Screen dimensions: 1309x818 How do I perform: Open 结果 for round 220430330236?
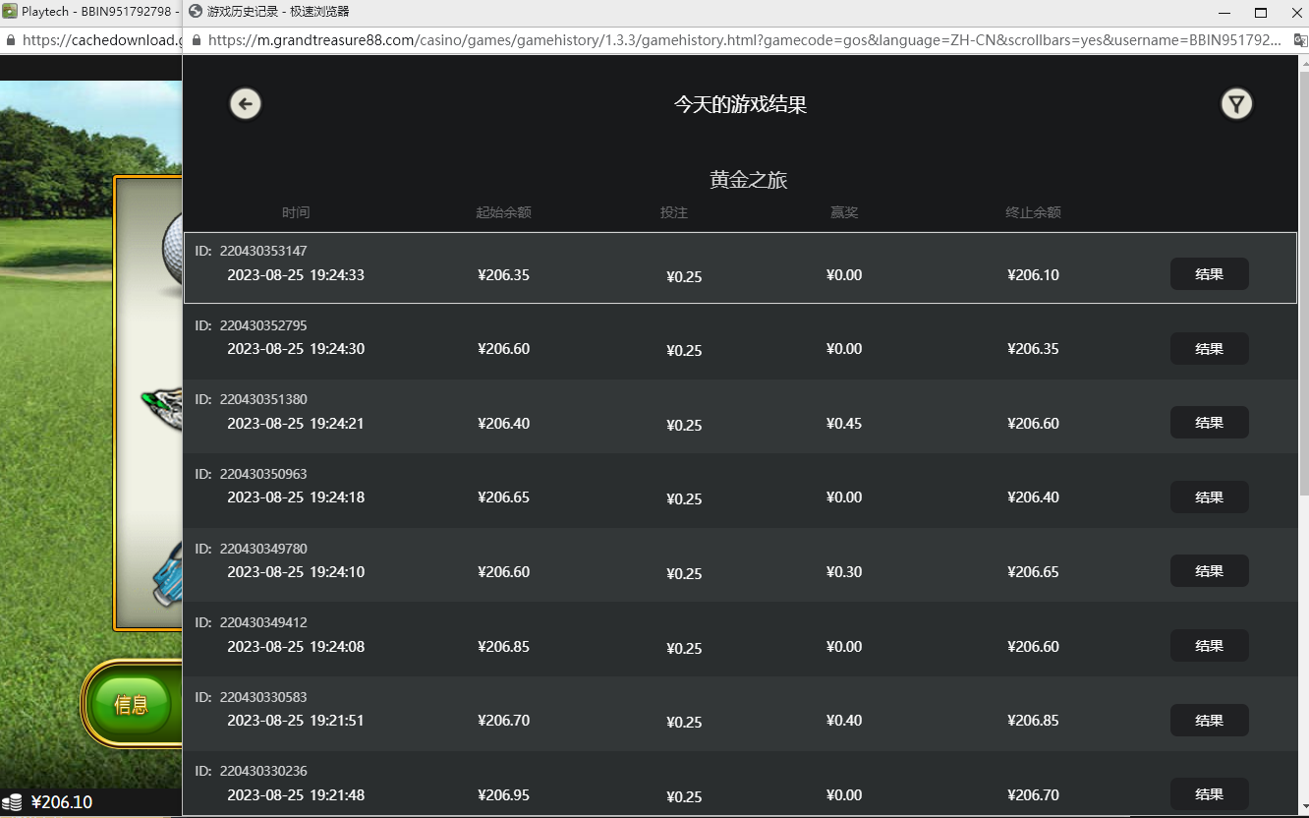1209,794
